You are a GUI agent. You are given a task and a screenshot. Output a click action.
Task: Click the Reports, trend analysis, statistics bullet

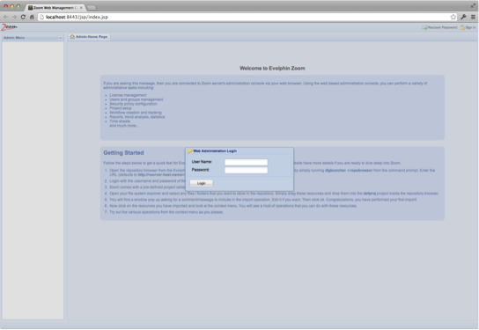click(x=136, y=117)
